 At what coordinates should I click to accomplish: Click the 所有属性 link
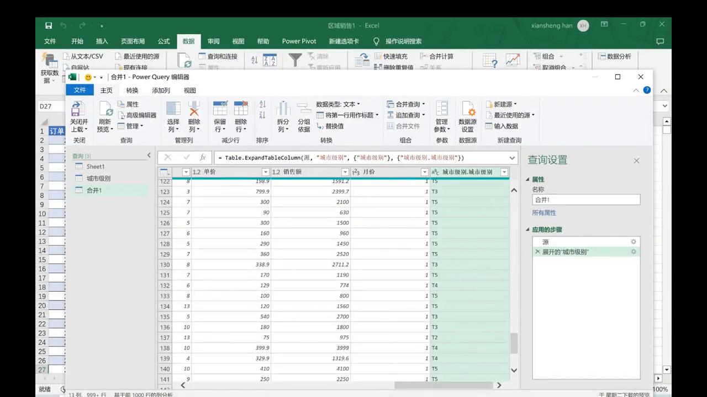(x=544, y=213)
